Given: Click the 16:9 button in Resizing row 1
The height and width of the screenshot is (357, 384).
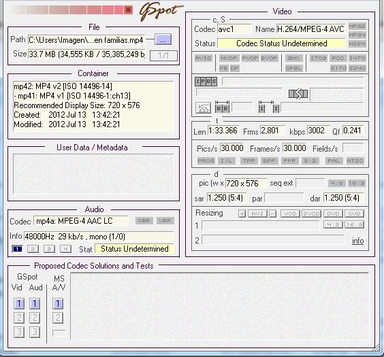Looking at the screenshot, I should click(354, 224).
